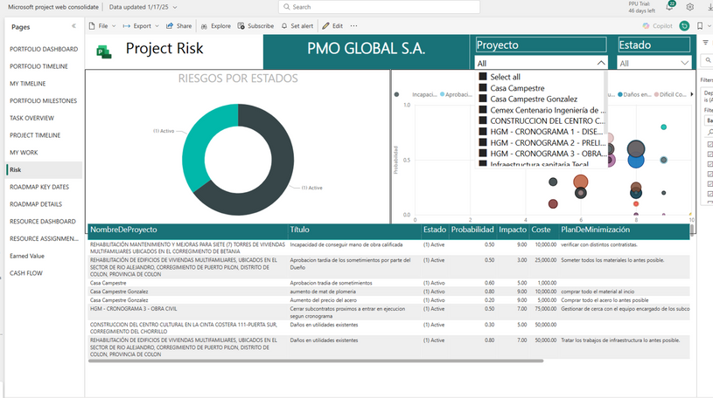
Task: Open PORTFOLIO MILESTONES page
Action: [43, 100]
